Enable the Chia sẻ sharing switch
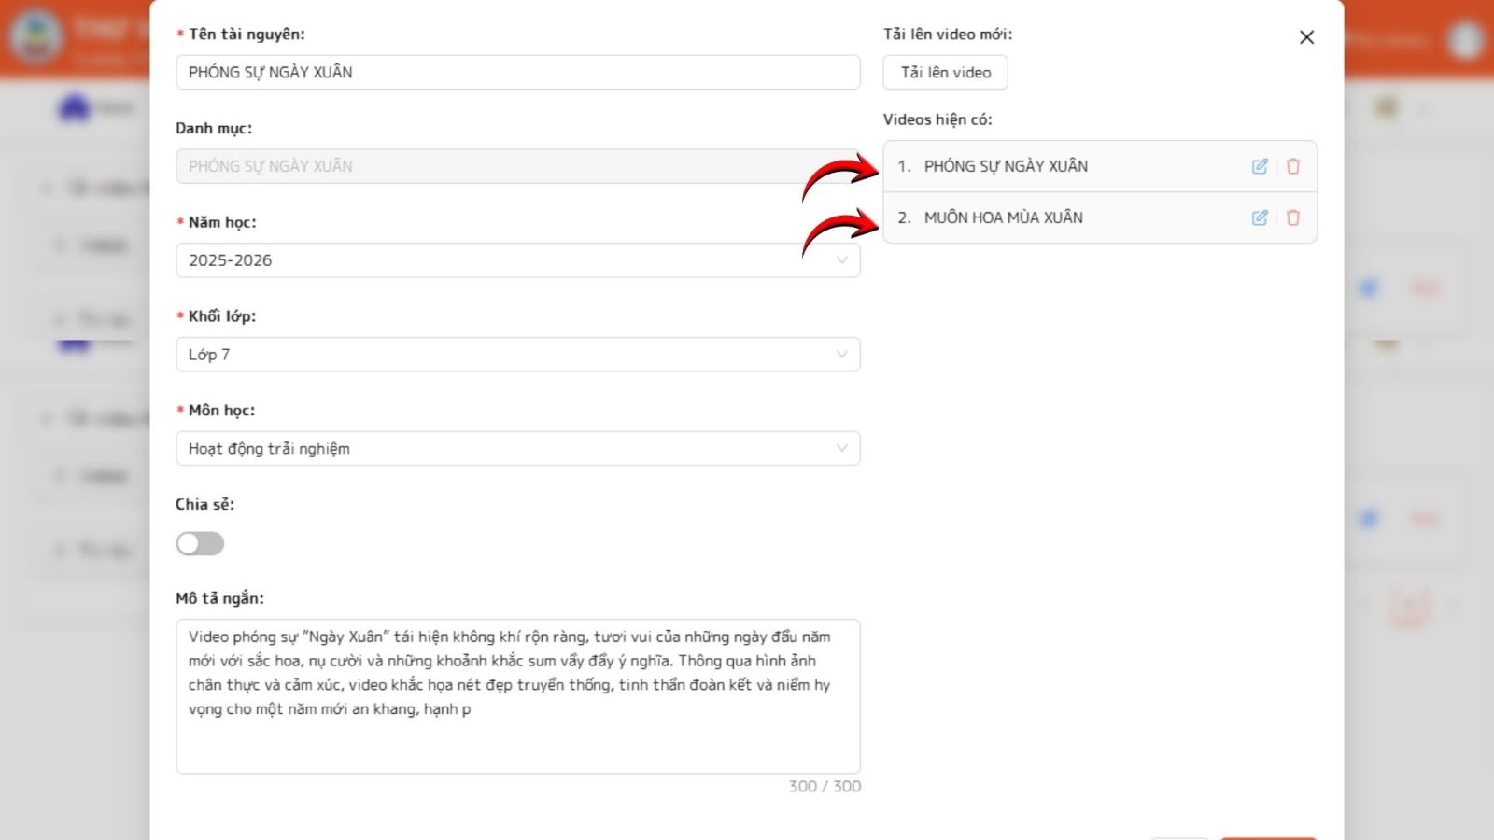 [x=200, y=543]
